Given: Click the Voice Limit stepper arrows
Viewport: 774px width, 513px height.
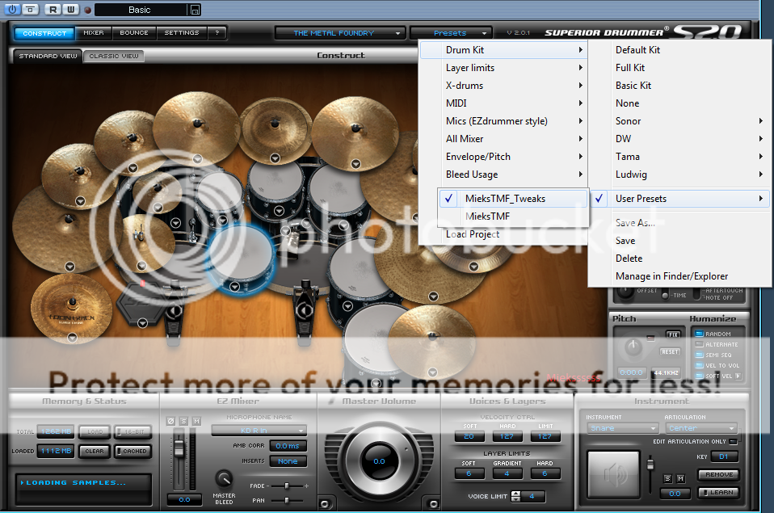Looking at the screenshot, I should point(515,496).
